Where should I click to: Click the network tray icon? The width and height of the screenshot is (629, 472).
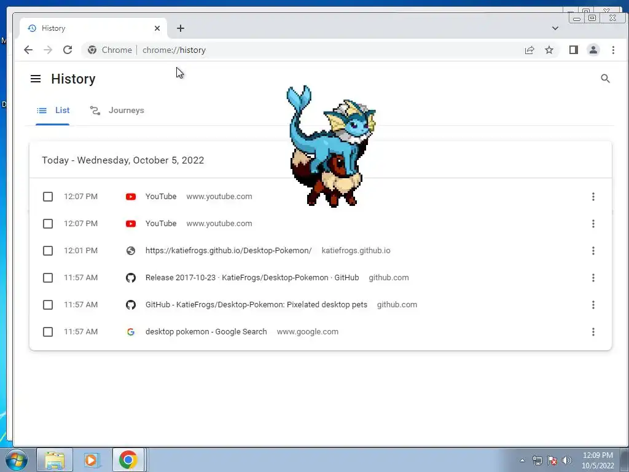tap(537, 460)
